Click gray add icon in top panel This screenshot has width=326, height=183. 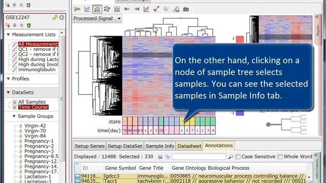(8, 5)
